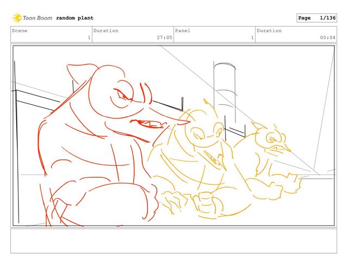The image size is (348, 269).
Task: Click the scene Duration value 27:05
Action: [164, 37]
